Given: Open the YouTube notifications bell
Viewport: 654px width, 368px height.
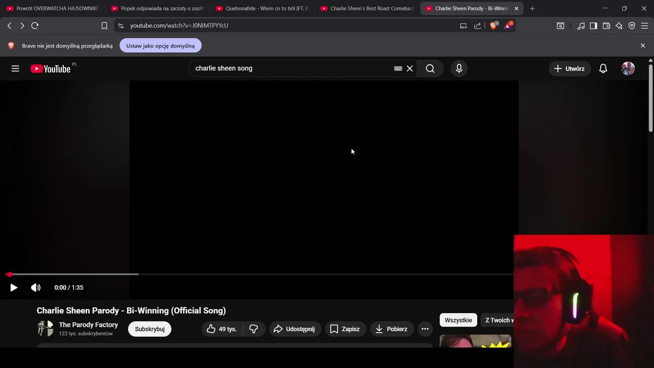Looking at the screenshot, I should coord(603,68).
